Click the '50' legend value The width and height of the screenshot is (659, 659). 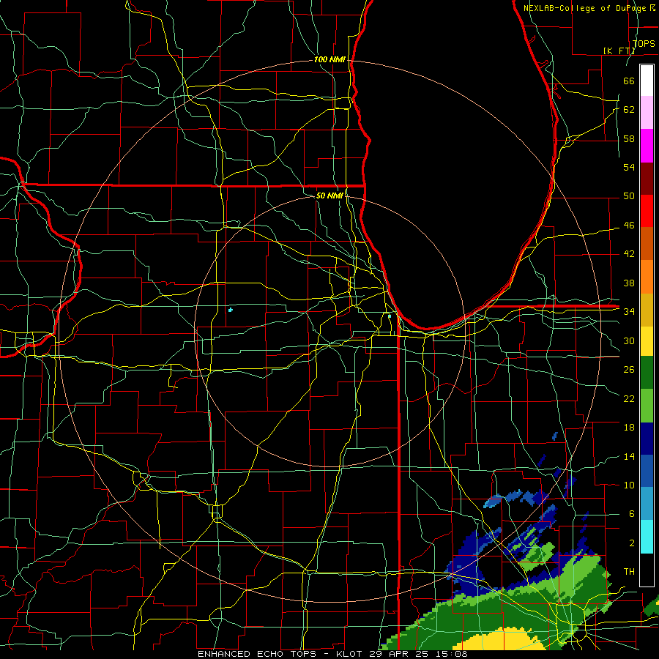pos(629,196)
